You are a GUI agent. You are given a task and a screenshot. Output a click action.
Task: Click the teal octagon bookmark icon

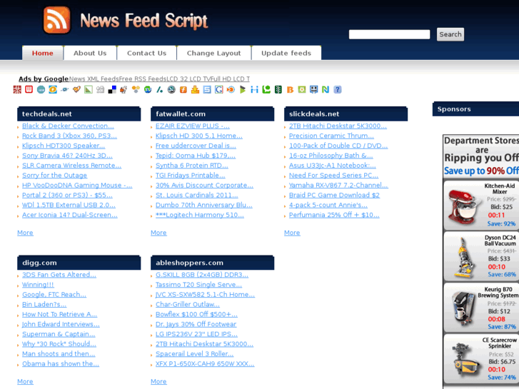tap(41, 89)
